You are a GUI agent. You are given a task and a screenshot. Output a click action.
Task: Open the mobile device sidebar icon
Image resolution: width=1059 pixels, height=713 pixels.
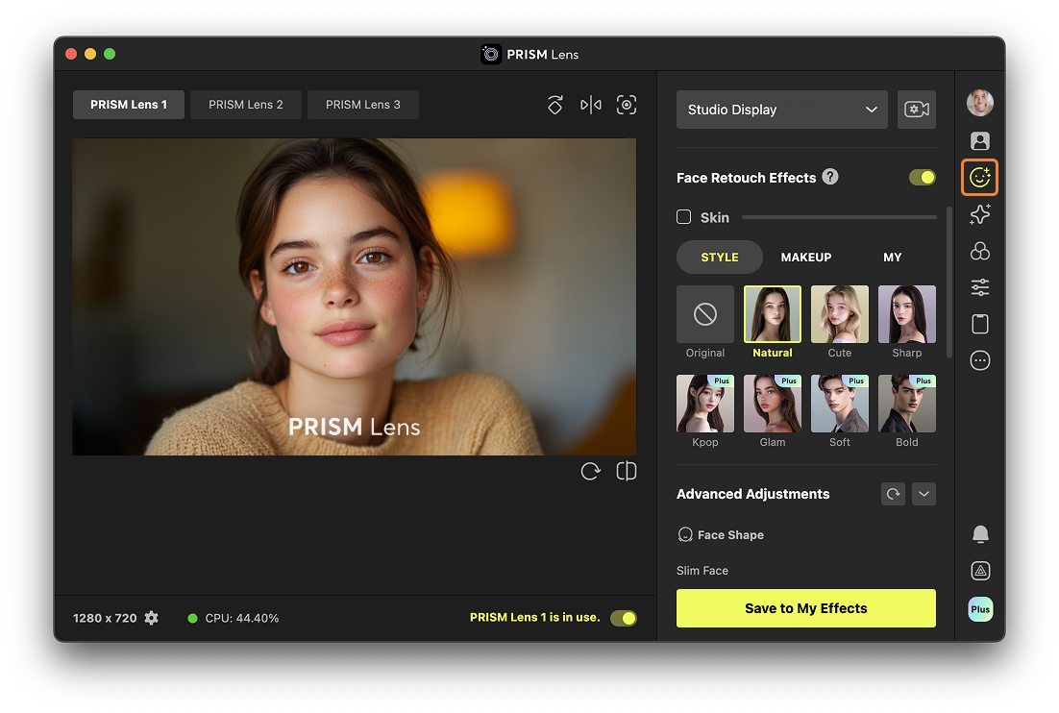click(980, 324)
